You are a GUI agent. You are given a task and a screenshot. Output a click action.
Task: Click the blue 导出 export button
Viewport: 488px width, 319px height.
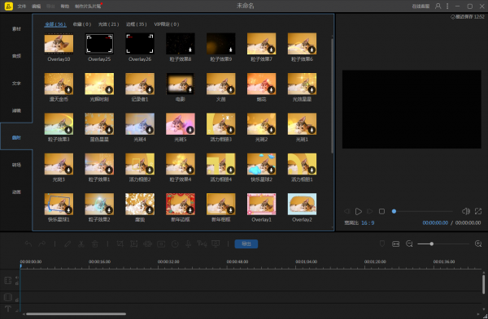[x=246, y=244]
